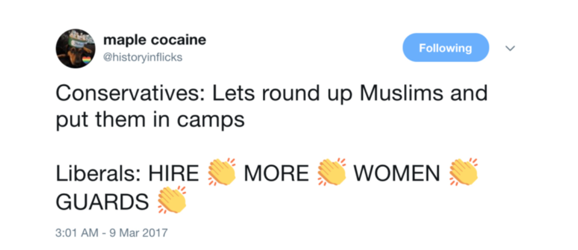This screenshot has width=578, height=250.
Task: Click the clapping hands emoji after GUARDS
Action: 172,200
